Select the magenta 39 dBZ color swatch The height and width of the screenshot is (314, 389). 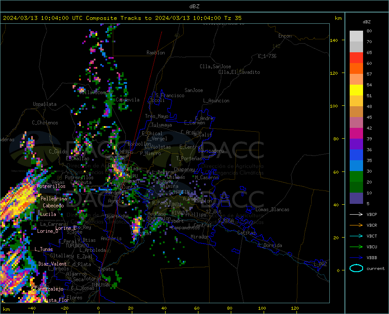pos(356,133)
